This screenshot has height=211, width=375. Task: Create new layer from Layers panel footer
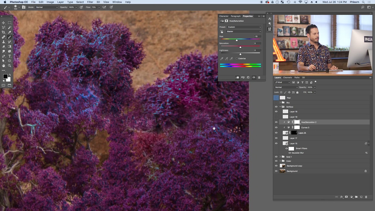(361, 197)
